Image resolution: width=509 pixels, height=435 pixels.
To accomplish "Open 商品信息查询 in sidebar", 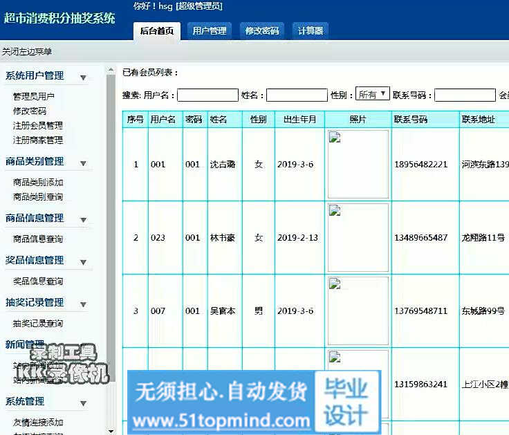I will click(37, 239).
